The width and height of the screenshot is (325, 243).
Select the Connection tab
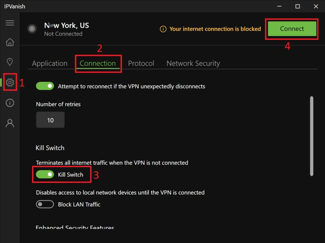98,64
